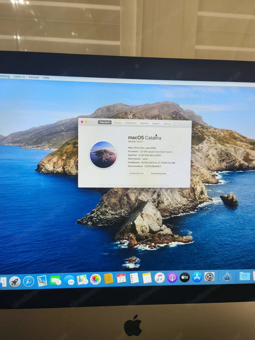This screenshot has height=340, width=255.
Task: Click the Systembericht button
Action: click(x=137, y=173)
